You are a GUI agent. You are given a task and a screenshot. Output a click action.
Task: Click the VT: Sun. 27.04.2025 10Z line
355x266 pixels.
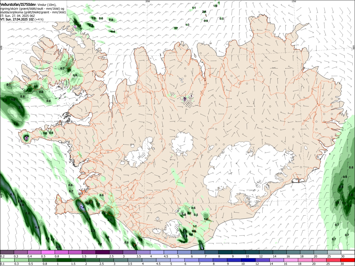click(x=22, y=19)
